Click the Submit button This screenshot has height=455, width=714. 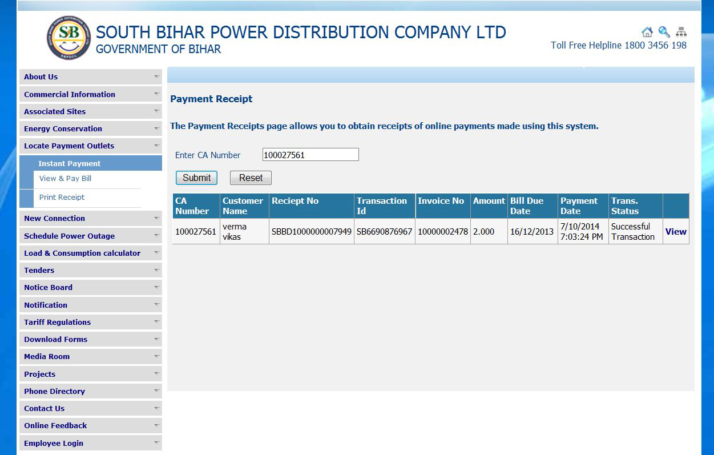(x=196, y=178)
